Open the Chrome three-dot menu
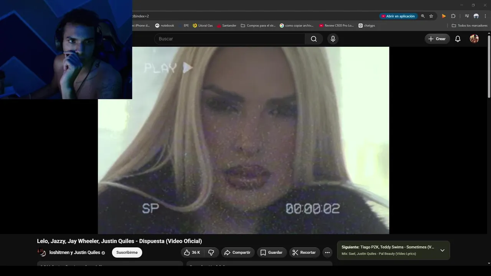Viewport: 491px width, 276px height. [x=485, y=16]
